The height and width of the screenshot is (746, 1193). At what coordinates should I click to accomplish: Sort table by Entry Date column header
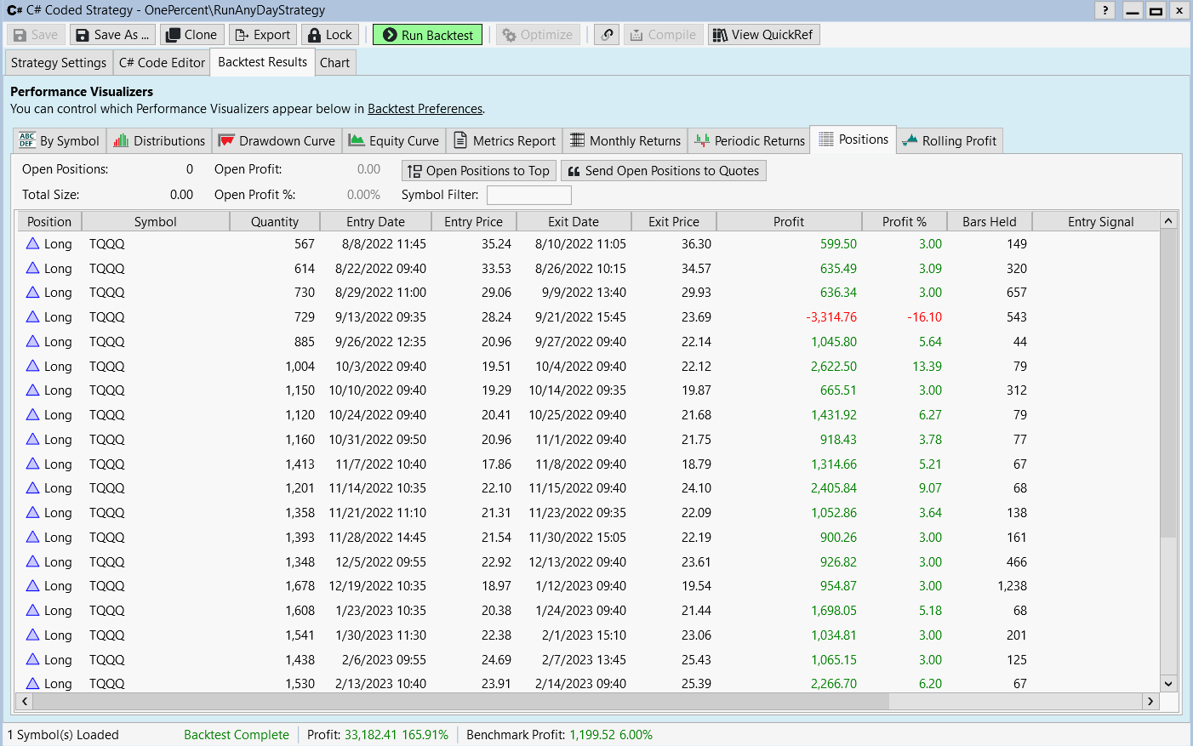[375, 222]
